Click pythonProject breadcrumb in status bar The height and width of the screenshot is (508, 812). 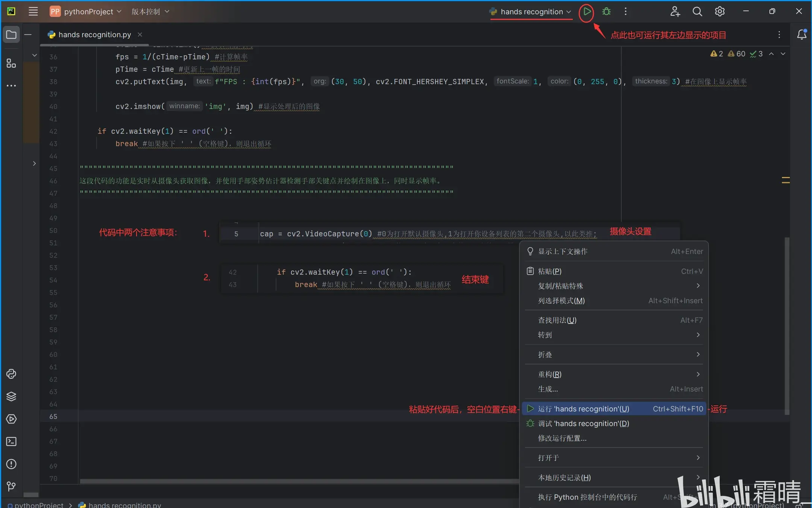click(x=38, y=505)
